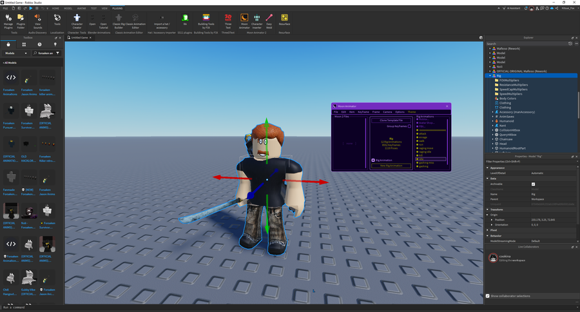The height and width of the screenshot is (312, 580).
Task: Click the Explorer search field
Action: tap(527, 44)
